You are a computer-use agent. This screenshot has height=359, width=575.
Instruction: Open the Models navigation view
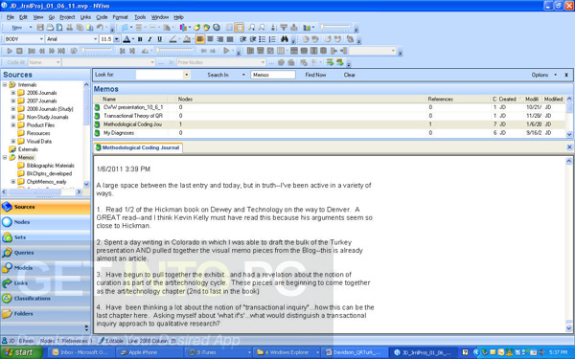click(x=45, y=268)
